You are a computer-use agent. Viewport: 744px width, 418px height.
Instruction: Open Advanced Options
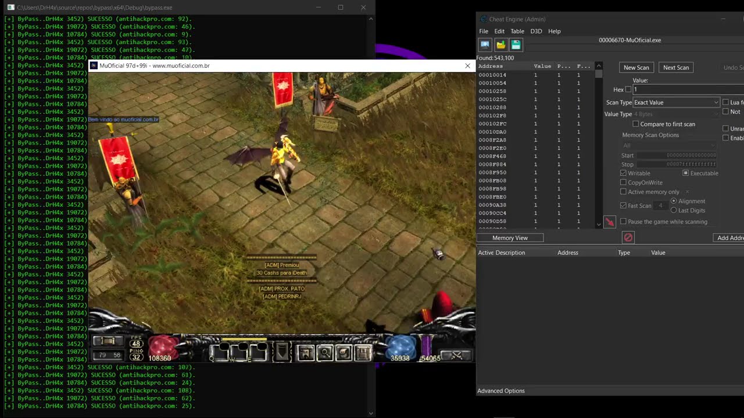click(x=501, y=391)
